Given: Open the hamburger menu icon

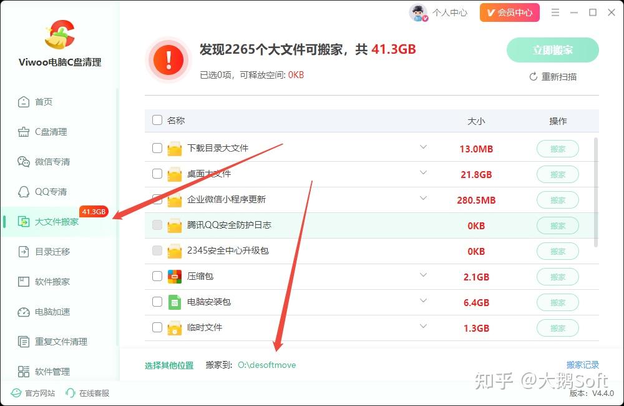Looking at the screenshot, I should 555,12.
